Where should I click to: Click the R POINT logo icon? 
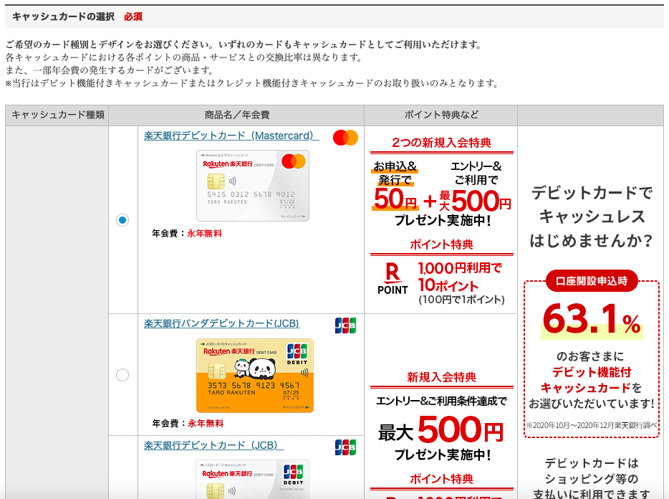[393, 279]
